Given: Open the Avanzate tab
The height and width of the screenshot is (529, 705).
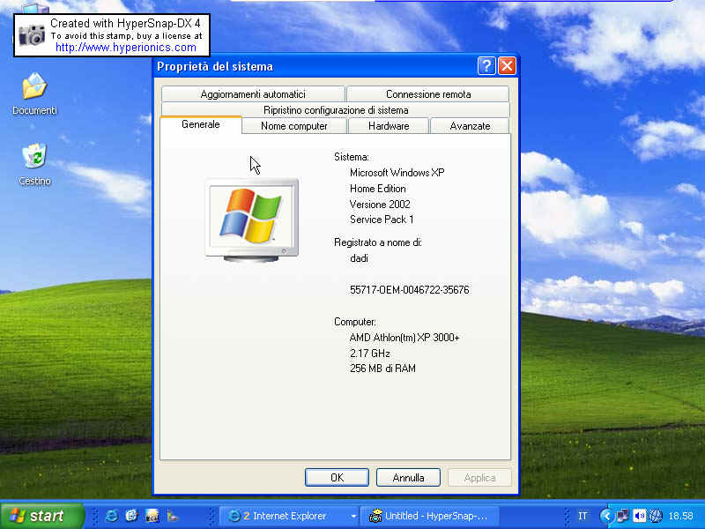Looking at the screenshot, I should [x=470, y=126].
